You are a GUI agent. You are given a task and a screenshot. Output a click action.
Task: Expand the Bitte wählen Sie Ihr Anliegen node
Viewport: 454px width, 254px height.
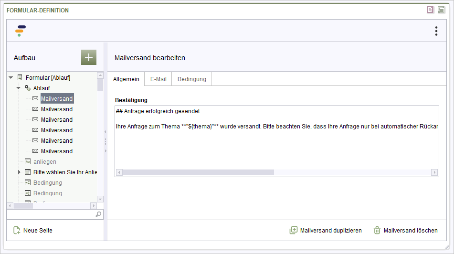19,172
